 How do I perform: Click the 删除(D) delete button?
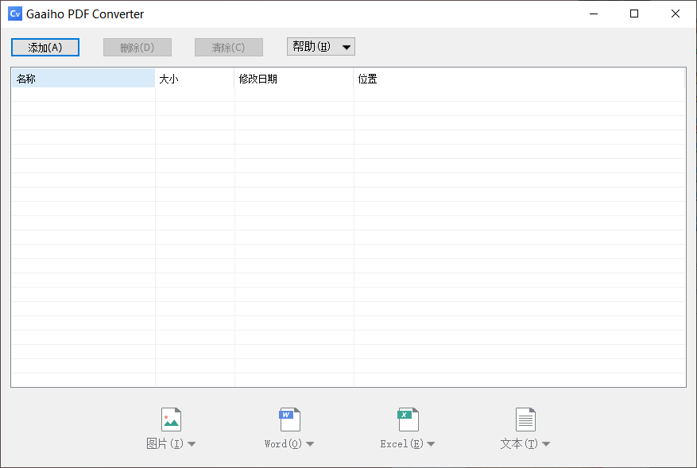coord(137,47)
